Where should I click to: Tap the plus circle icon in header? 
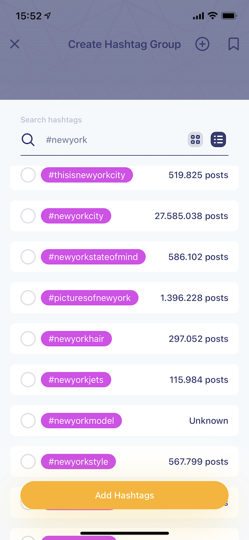[x=203, y=44]
